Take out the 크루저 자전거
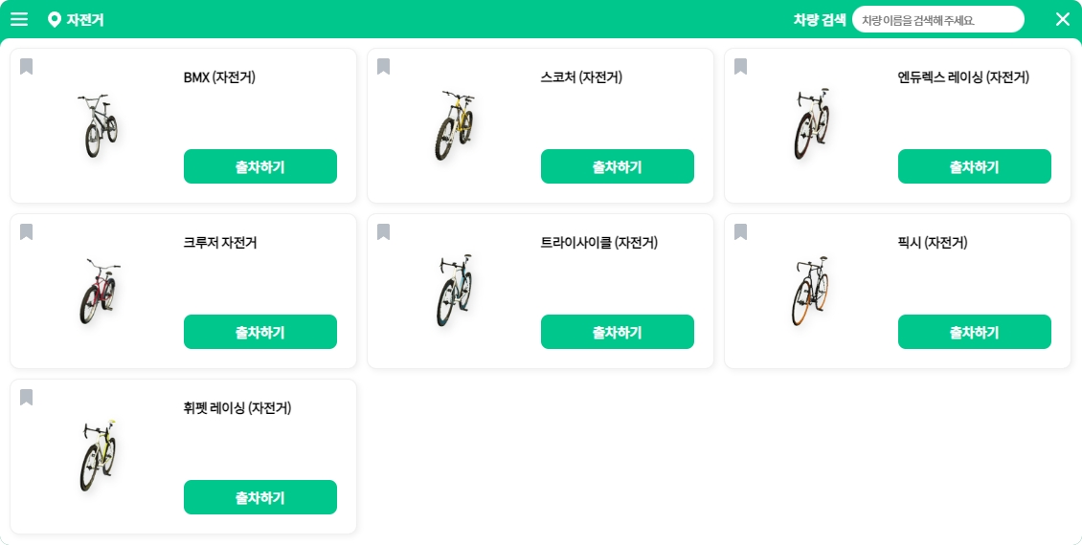Viewport: 1082px width, 545px height. tap(259, 332)
